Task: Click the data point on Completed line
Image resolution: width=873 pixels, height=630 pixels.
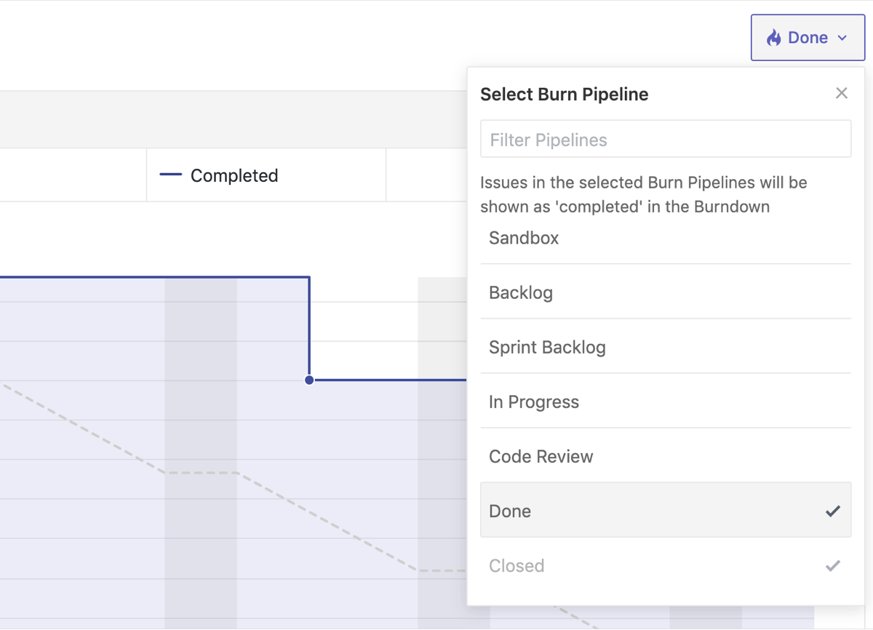Action: click(x=309, y=380)
